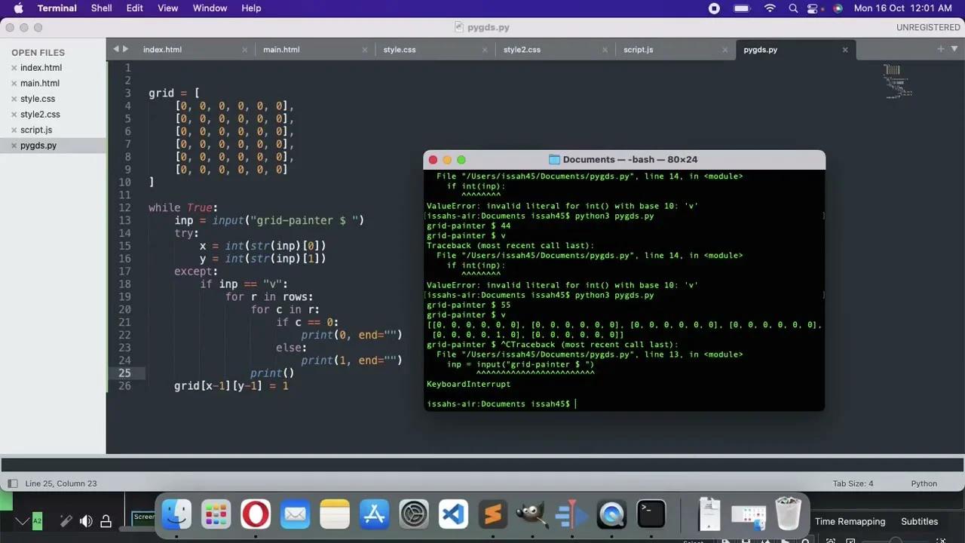
Task: Close the pygds.py tab with its X
Action: pos(845,50)
